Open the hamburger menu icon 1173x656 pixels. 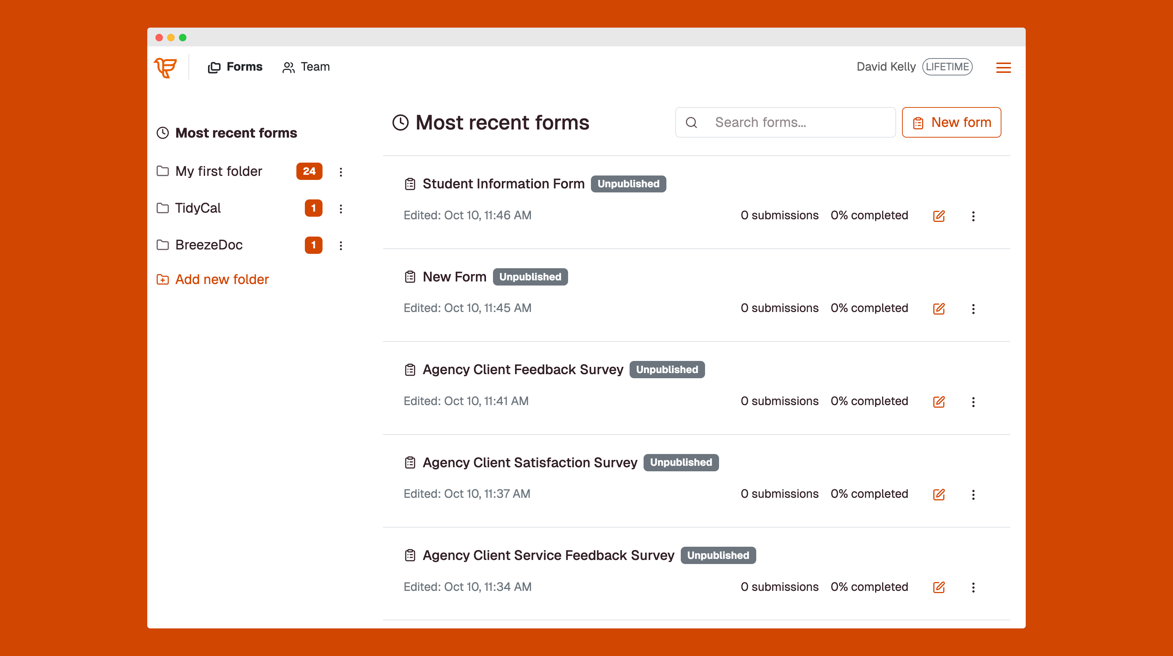tap(1003, 67)
